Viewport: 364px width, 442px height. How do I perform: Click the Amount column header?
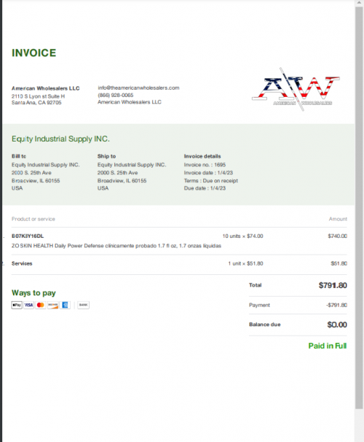pyautogui.click(x=338, y=219)
